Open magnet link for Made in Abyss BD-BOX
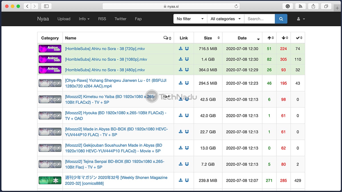The image size is (342, 192). pyautogui.click(x=187, y=132)
